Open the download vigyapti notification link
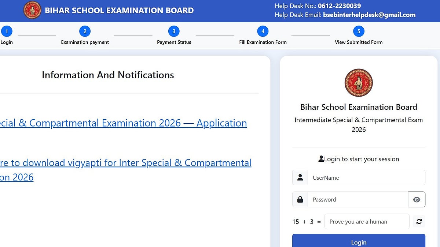 125,163
